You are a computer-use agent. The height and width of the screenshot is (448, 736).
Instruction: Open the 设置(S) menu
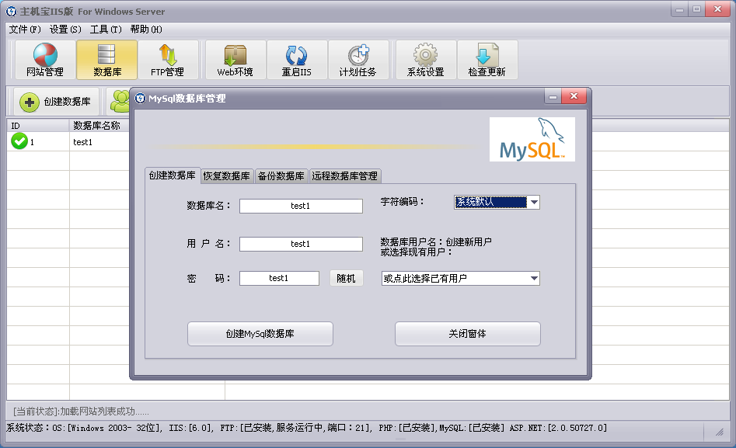65,30
